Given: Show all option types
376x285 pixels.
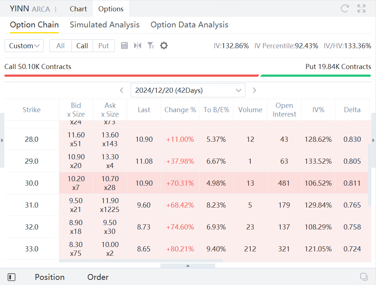Looking at the screenshot, I should click(x=61, y=46).
